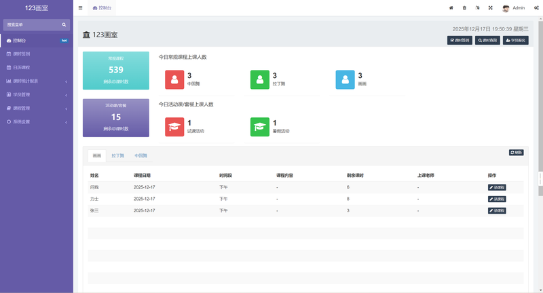The width and height of the screenshot is (543, 293).
Task: Open the settings gears icon at top right
Action: click(536, 8)
